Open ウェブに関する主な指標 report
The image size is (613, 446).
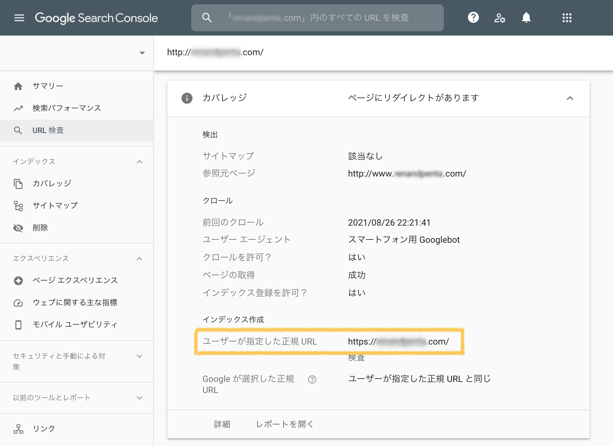coord(77,302)
